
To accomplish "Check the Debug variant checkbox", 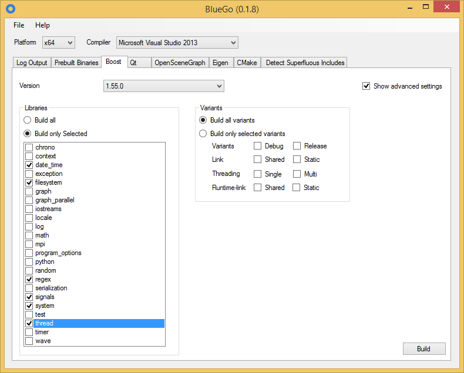I will [x=258, y=146].
